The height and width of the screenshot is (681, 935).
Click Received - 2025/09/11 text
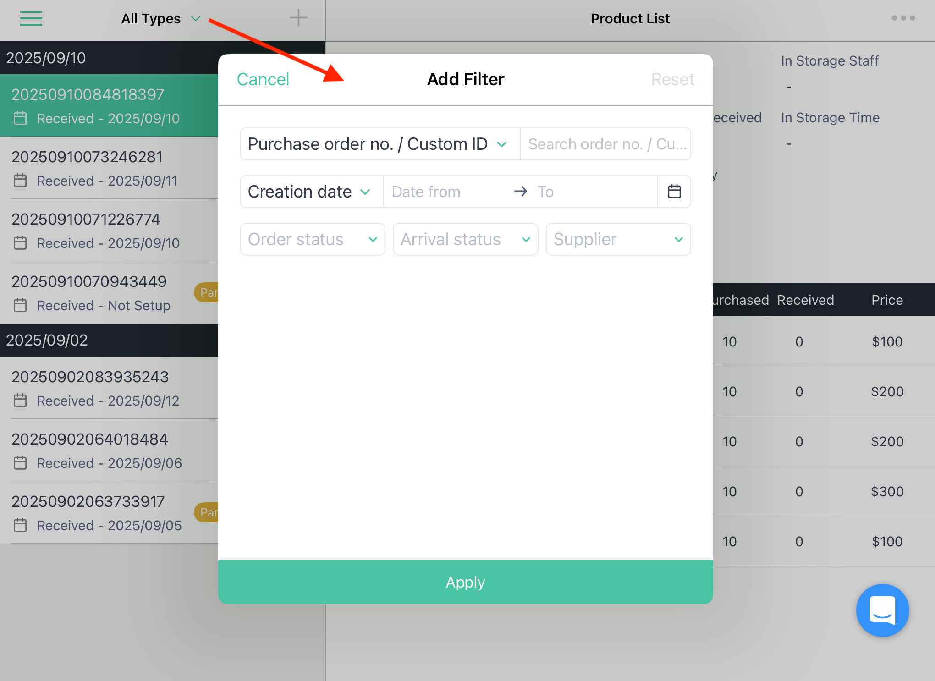[107, 181]
